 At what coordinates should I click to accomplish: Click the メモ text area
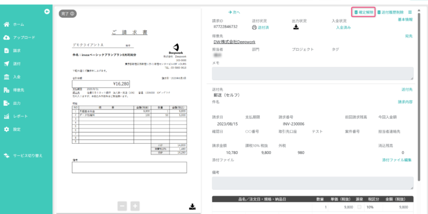point(313,74)
